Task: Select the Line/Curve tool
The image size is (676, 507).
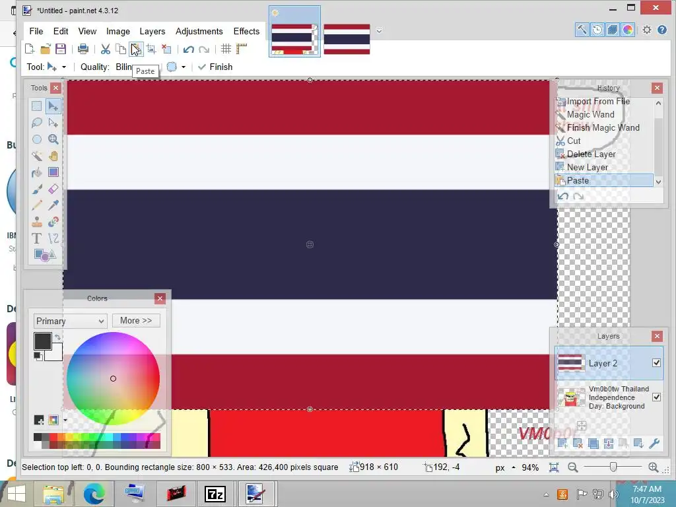Action: 53,238
